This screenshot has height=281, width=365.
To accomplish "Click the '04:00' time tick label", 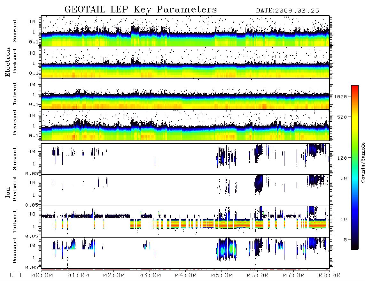I will coord(186,275).
